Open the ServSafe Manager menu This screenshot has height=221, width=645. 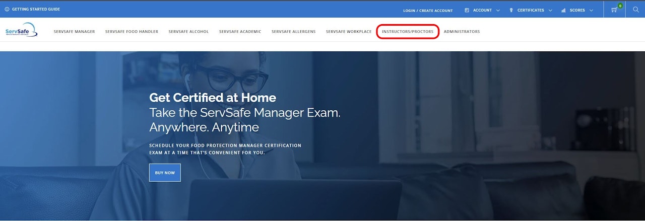pos(74,32)
